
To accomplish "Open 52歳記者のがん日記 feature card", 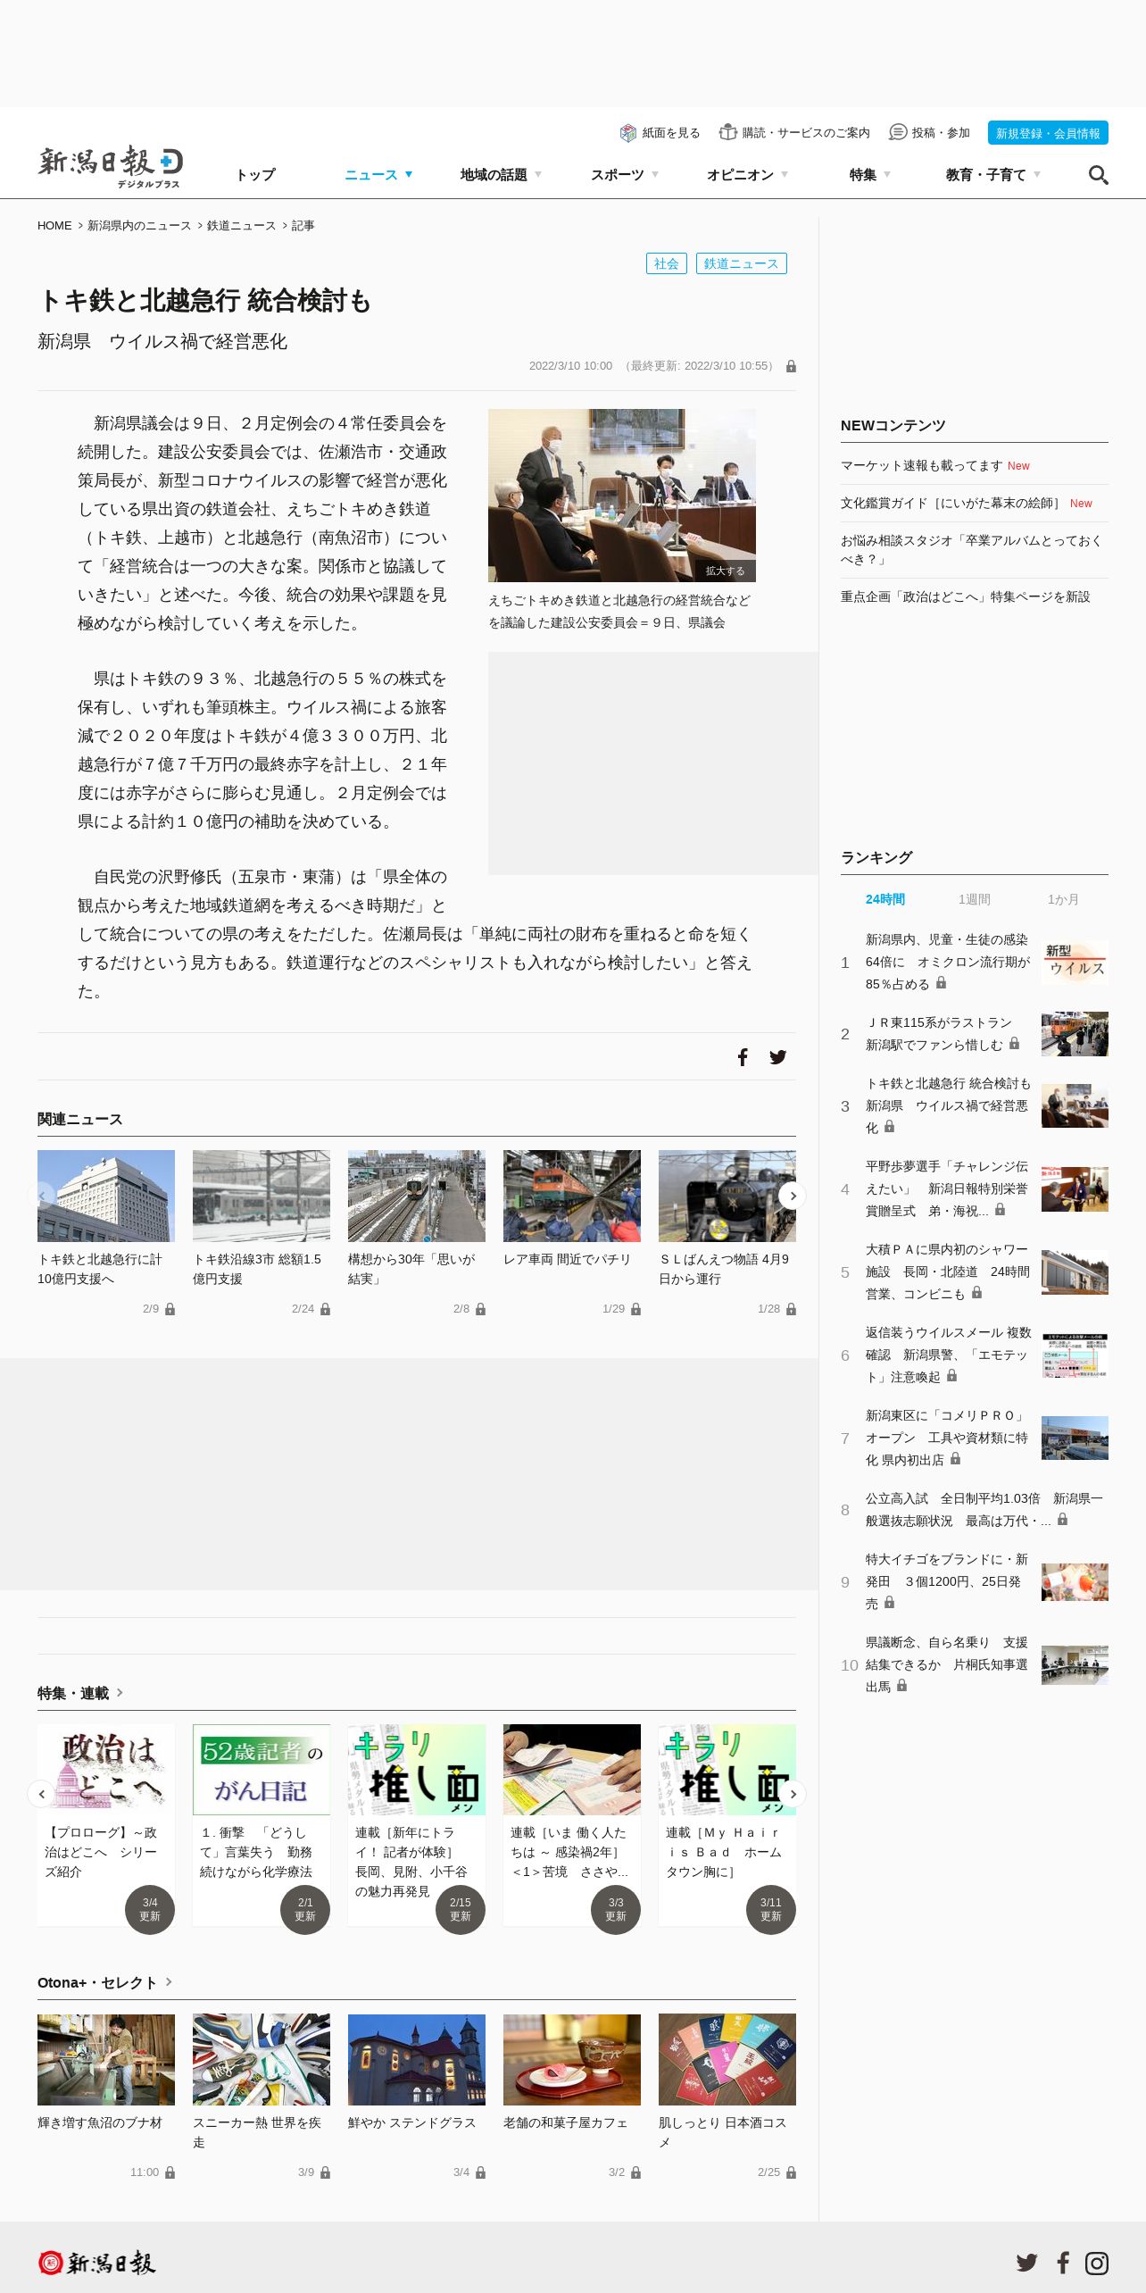I will tap(261, 1824).
